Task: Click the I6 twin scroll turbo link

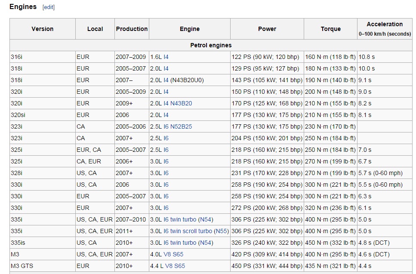Action: tap(188, 231)
